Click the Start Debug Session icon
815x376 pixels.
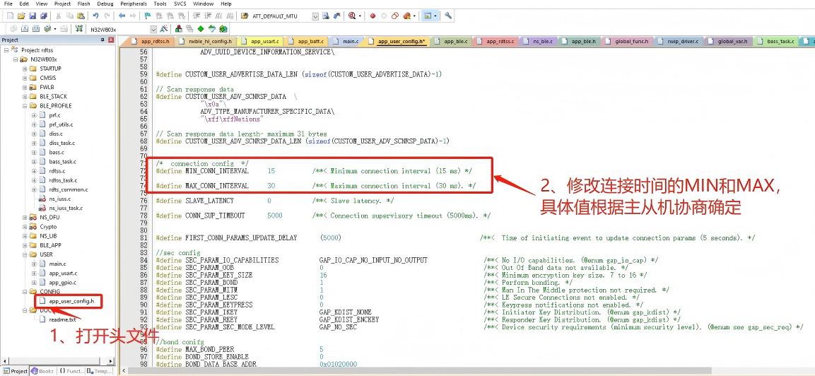352,16
